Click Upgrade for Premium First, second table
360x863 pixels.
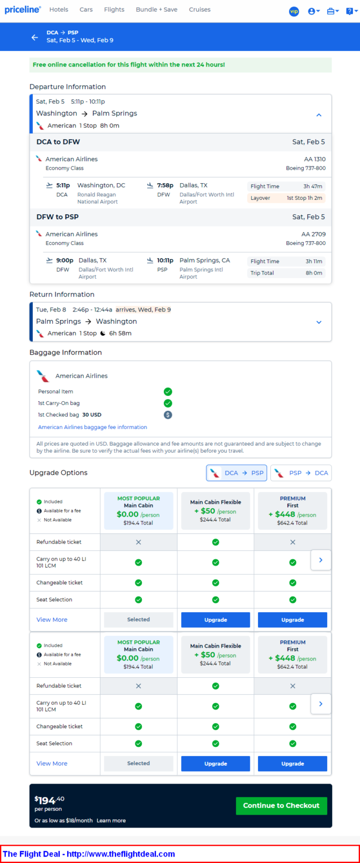click(292, 764)
